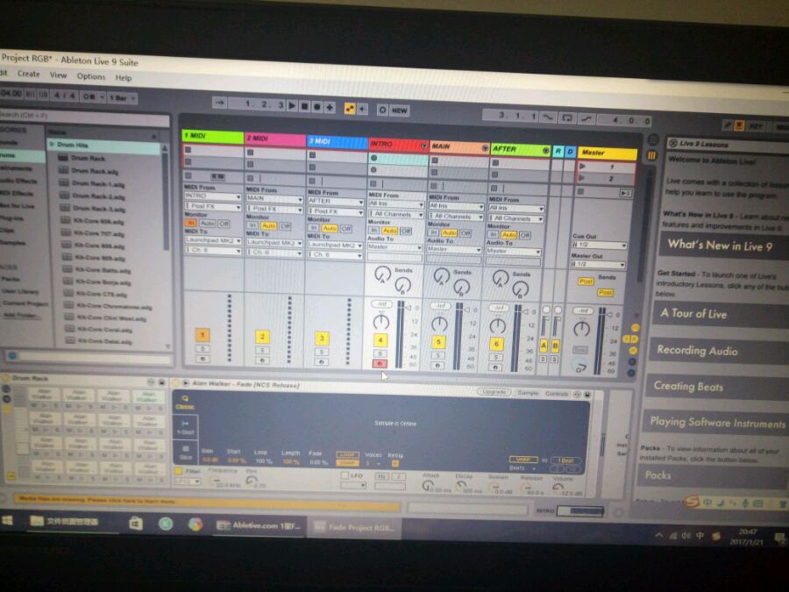789x592 pixels.
Task: Click the Windows Start button
Action: tap(7, 520)
